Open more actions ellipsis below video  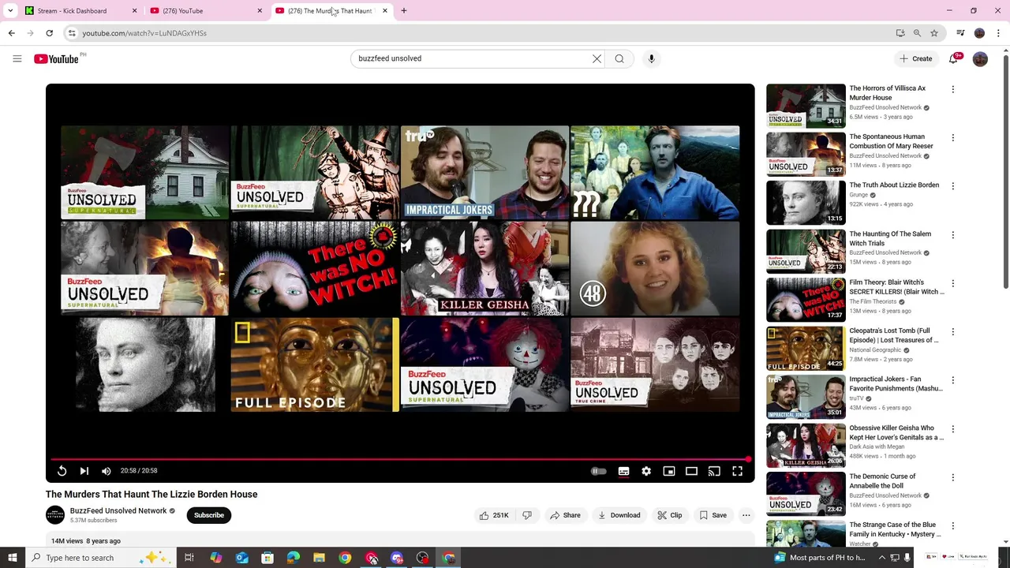tap(746, 515)
